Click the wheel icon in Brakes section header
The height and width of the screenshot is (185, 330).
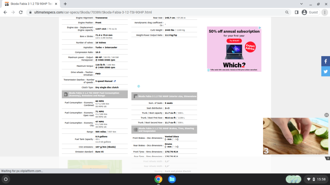click(135, 129)
